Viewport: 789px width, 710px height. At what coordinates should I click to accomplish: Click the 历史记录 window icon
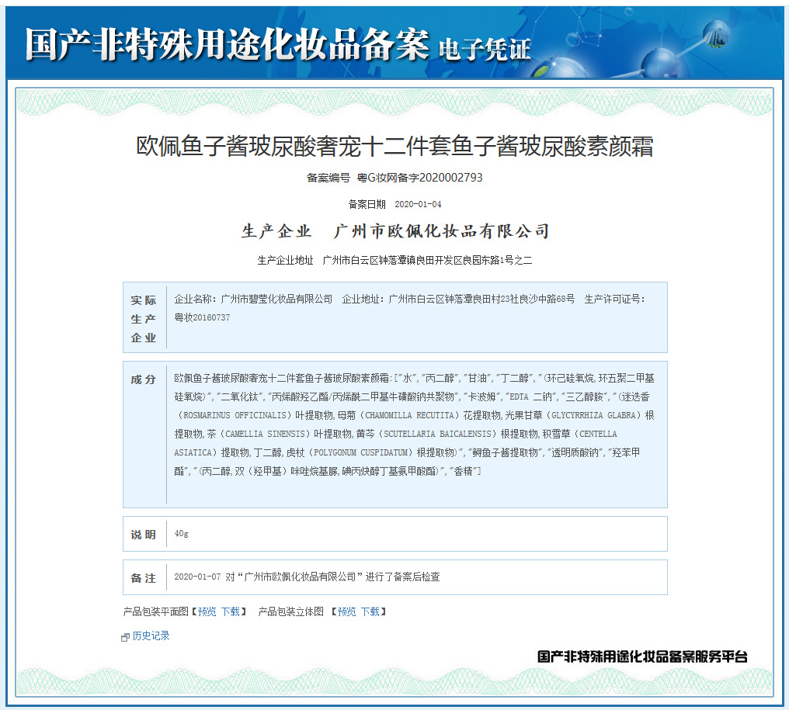[125, 637]
